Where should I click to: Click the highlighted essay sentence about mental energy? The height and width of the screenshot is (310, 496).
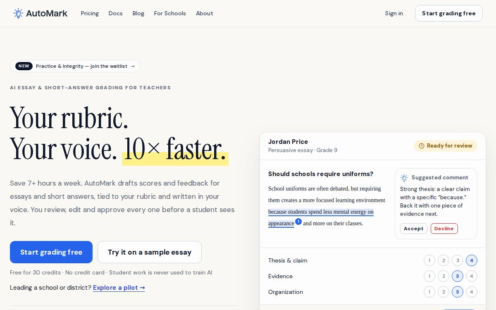[321, 212]
